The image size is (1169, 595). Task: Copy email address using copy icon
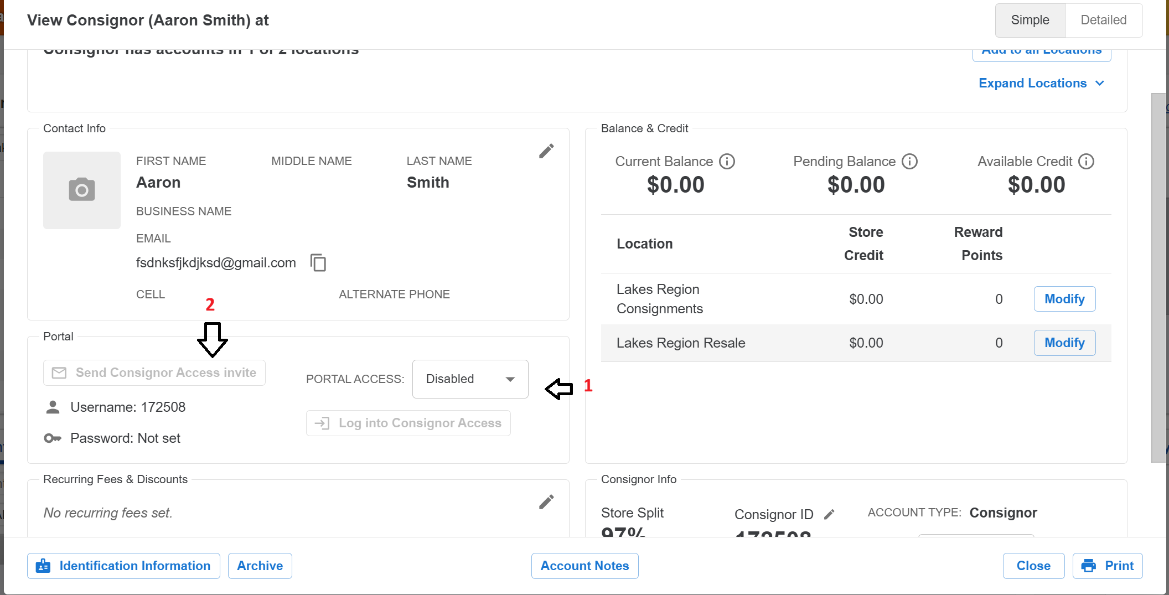(318, 262)
